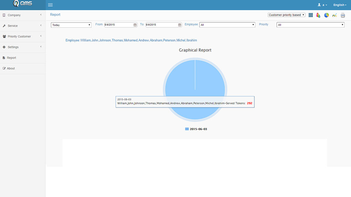The width and height of the screenshot is (351, 197).
Task: Expand the Company sidebar menu
Action: tap(22, 15)
